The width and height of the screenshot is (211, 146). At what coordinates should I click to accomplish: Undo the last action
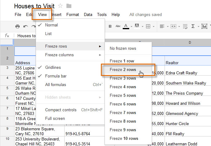tap(26, 26)
